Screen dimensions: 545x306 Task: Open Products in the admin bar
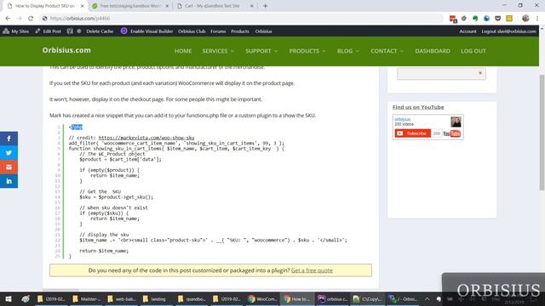click(x=240, y=31)
